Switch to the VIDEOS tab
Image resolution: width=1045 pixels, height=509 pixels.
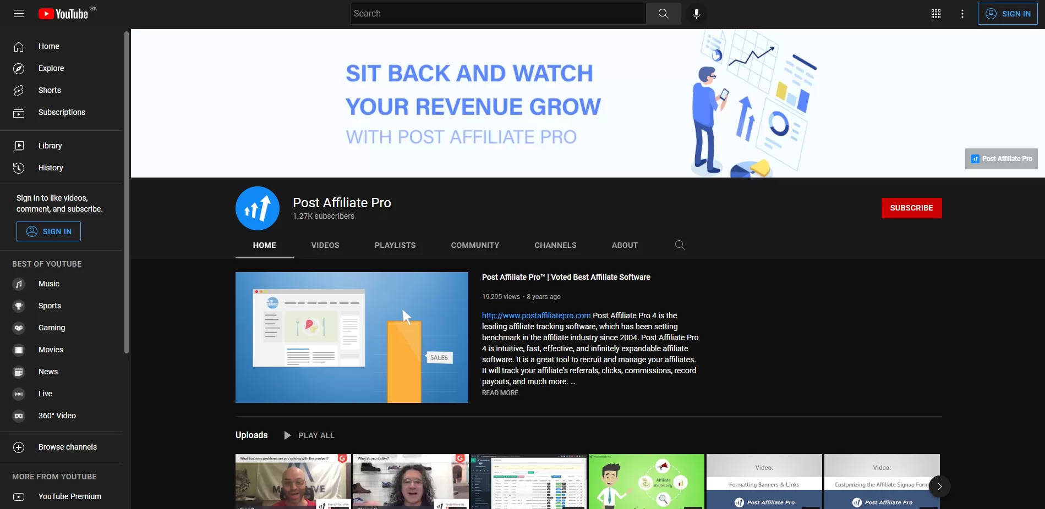coord(325,245)
